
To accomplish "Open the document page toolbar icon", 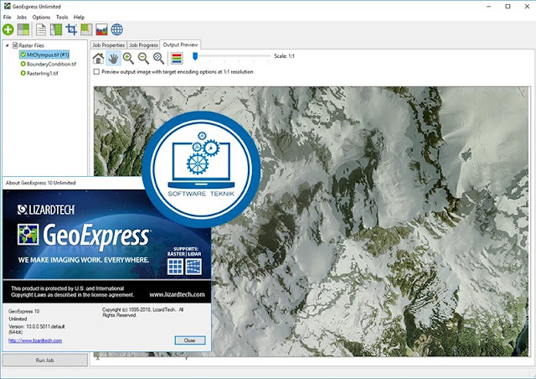I will click(x=41, y=30).
